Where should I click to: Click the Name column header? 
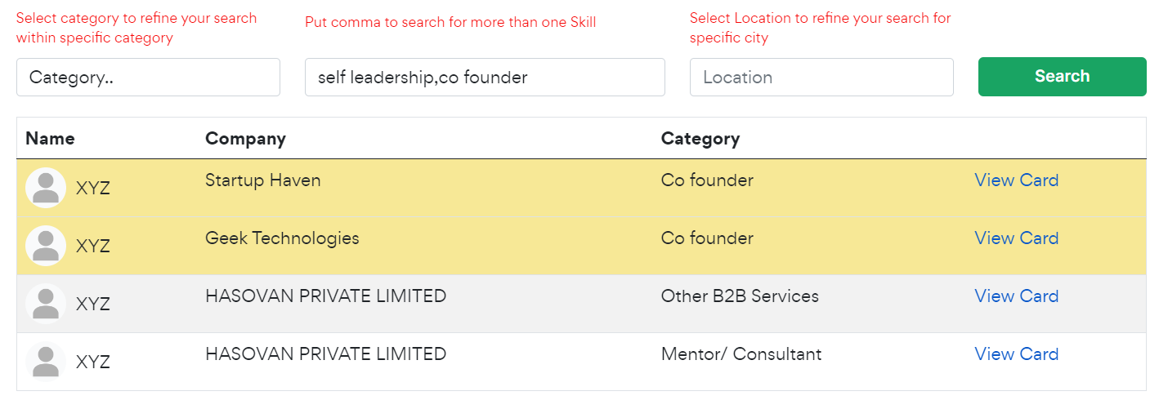click(50, 139)
